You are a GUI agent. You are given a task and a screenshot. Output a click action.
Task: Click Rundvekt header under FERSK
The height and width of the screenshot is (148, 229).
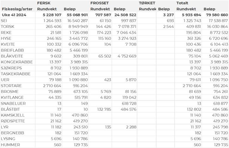[x=47, y=9]
